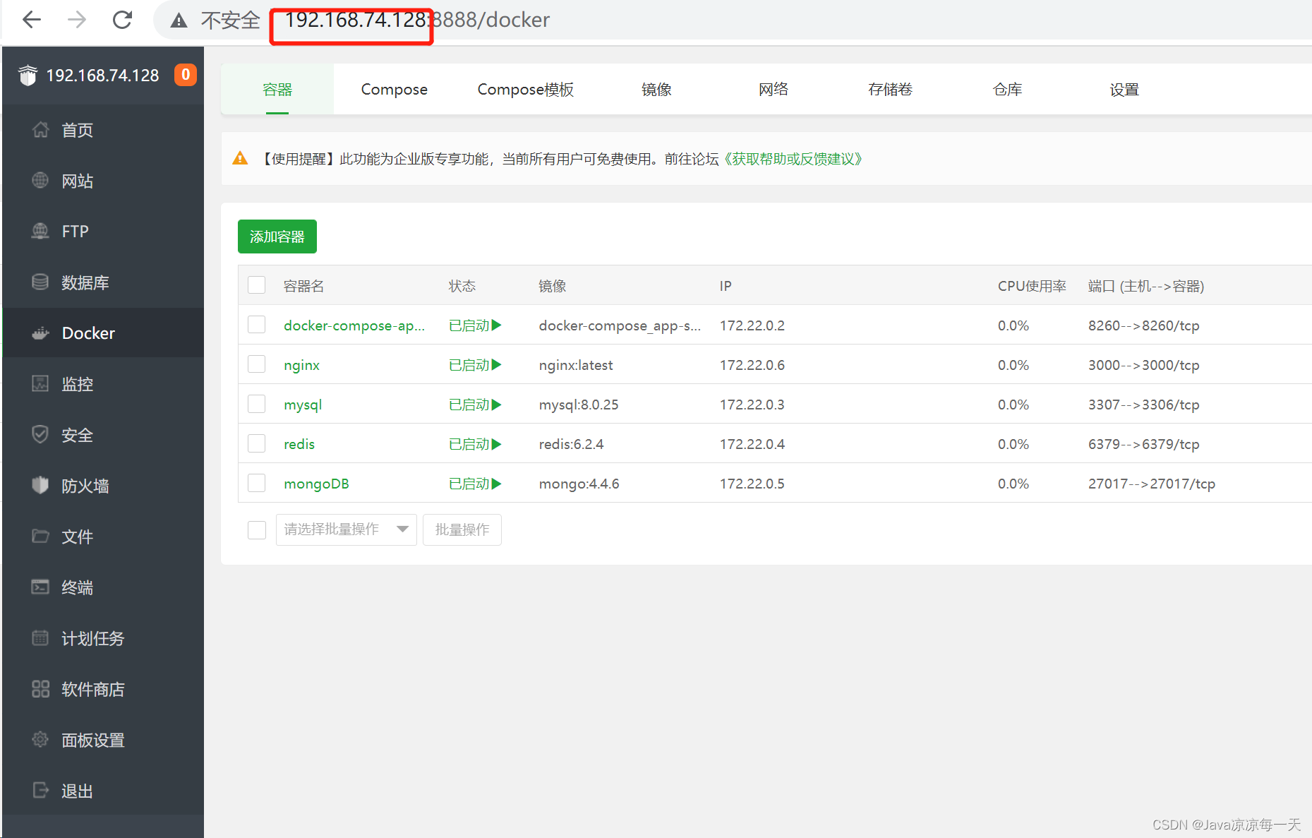Open 面板设置 panel settings
The width and height of the screenshot is (1312, 838).
click(x=92, y=740)
